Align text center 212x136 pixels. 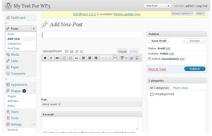(x=90, y=58)
